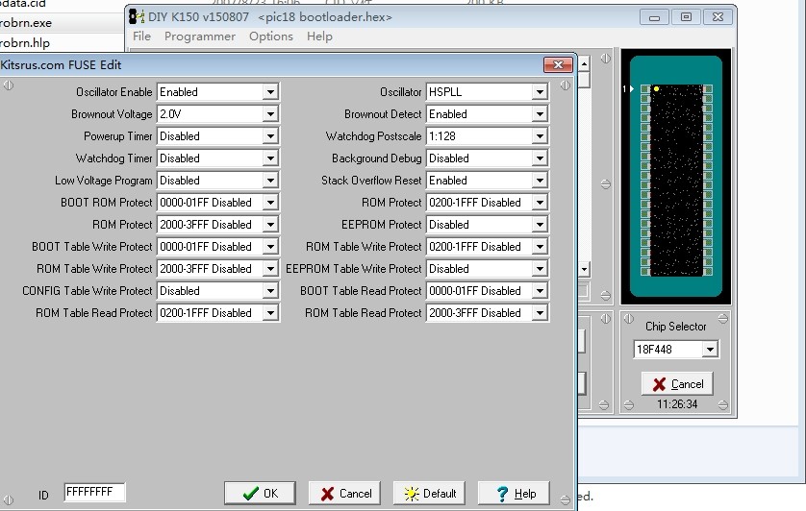Click Help button in FUSE Edit
The width and height of the screenshot is (806, 511).
(514, 494)
